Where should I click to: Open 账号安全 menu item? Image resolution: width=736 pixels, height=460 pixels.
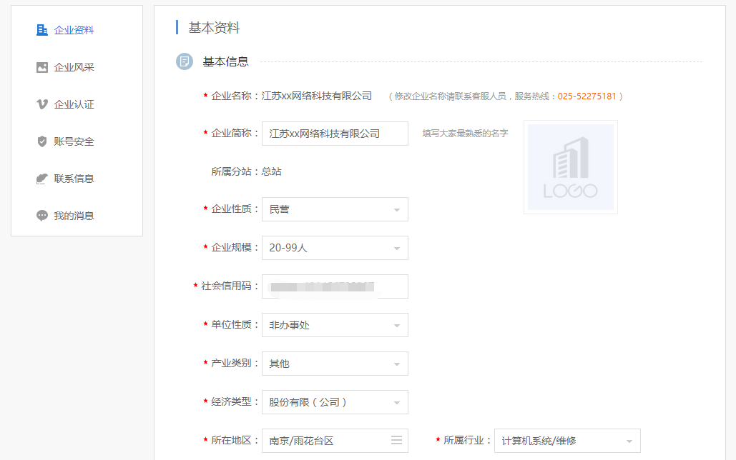[74, 141]
